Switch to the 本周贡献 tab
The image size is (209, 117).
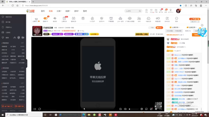[178, 31]
